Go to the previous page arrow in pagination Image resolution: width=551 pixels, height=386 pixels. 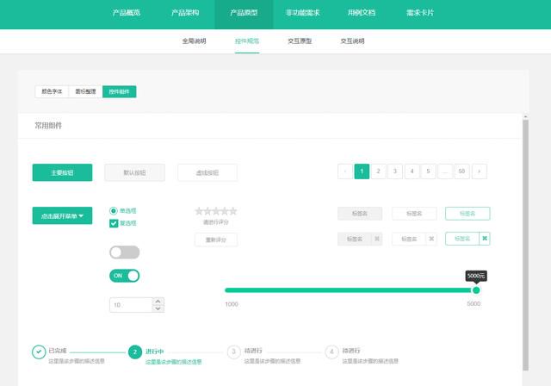(x=345, y=171)
